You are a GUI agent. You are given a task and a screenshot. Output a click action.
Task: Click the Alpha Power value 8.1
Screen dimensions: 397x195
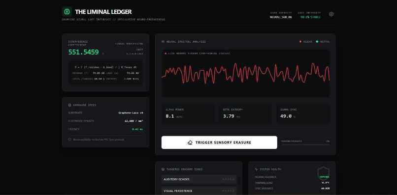click(x=169, y=116)
